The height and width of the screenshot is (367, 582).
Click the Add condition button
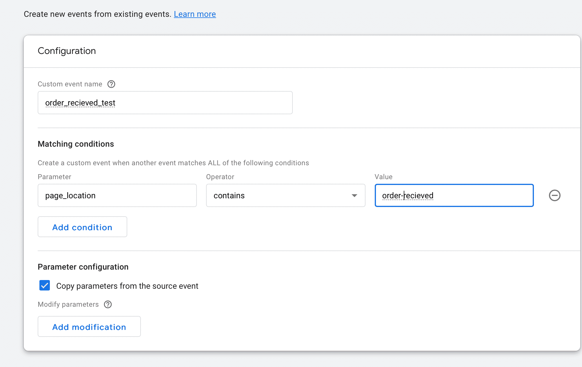click(82, 227)
